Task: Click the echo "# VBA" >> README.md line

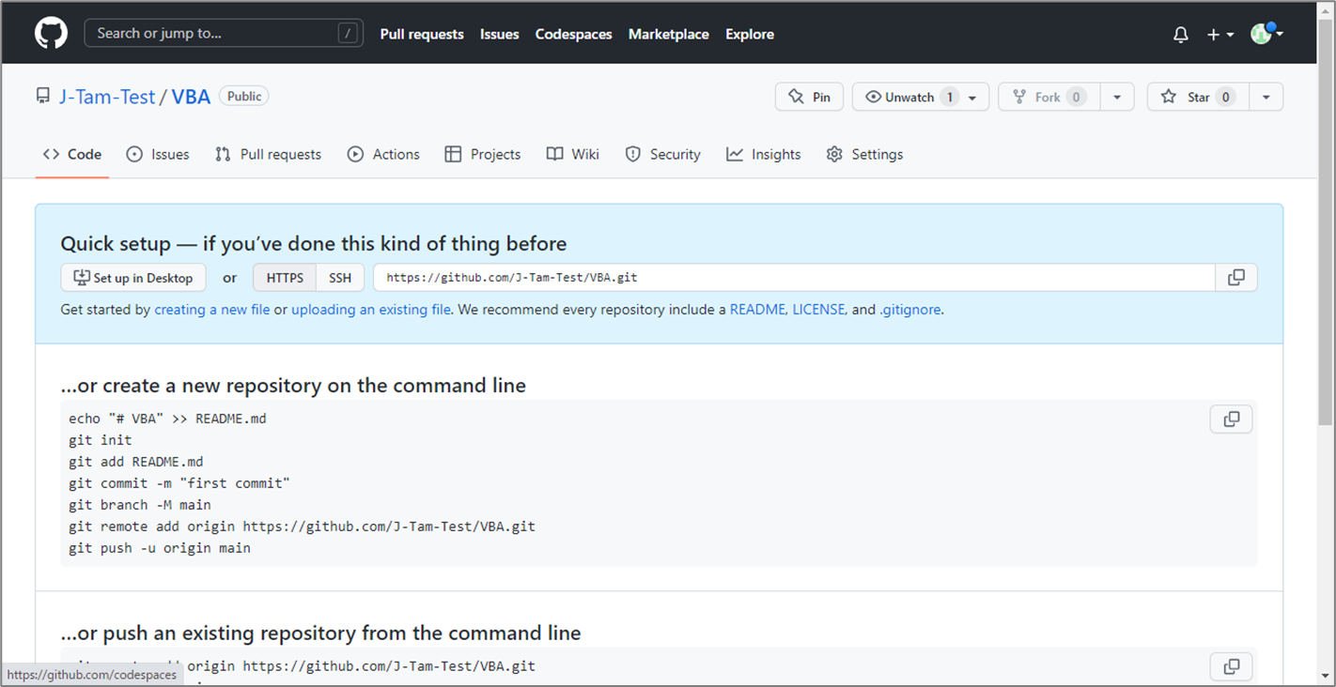Action: [167, 419]
